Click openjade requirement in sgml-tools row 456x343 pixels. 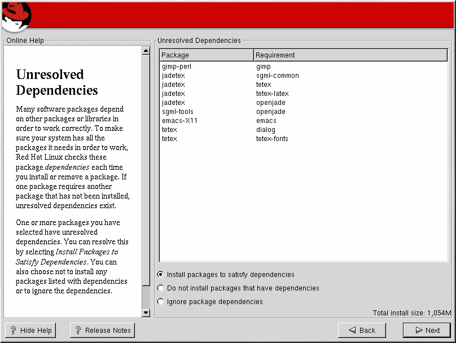click(x=271, y=112)
